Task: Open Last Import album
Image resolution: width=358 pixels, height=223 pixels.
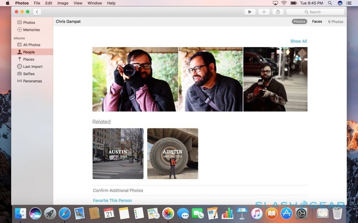Action: coord(33,66)
